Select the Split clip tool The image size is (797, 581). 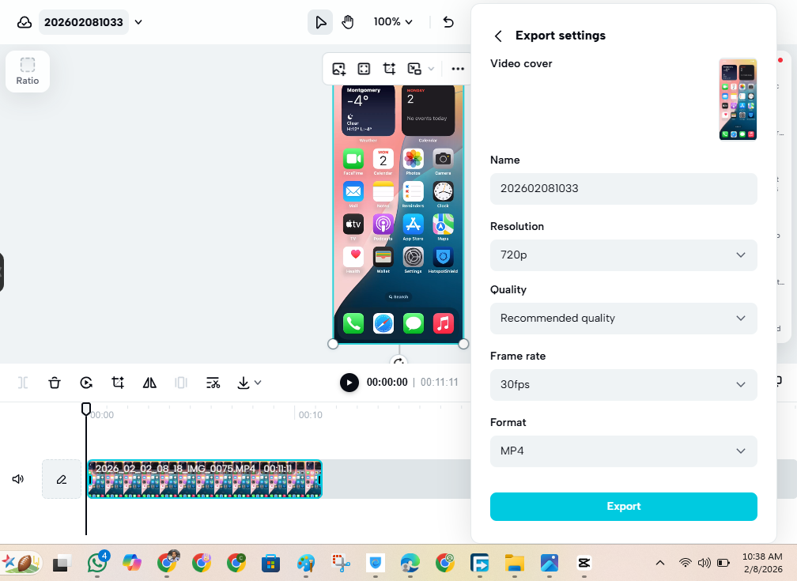click(22, 383)
